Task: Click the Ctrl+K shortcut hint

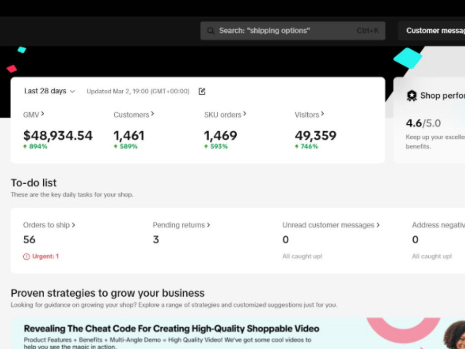Action: click(368, 31)
